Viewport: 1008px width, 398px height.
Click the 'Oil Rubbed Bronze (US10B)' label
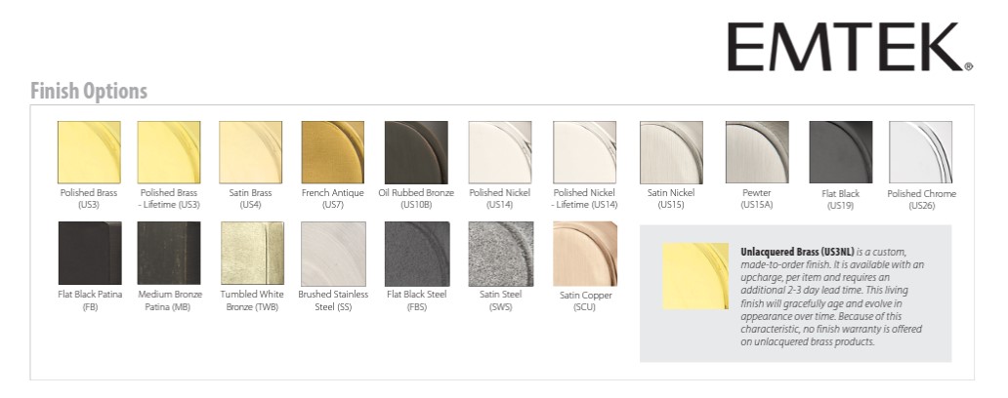[416, 199]
